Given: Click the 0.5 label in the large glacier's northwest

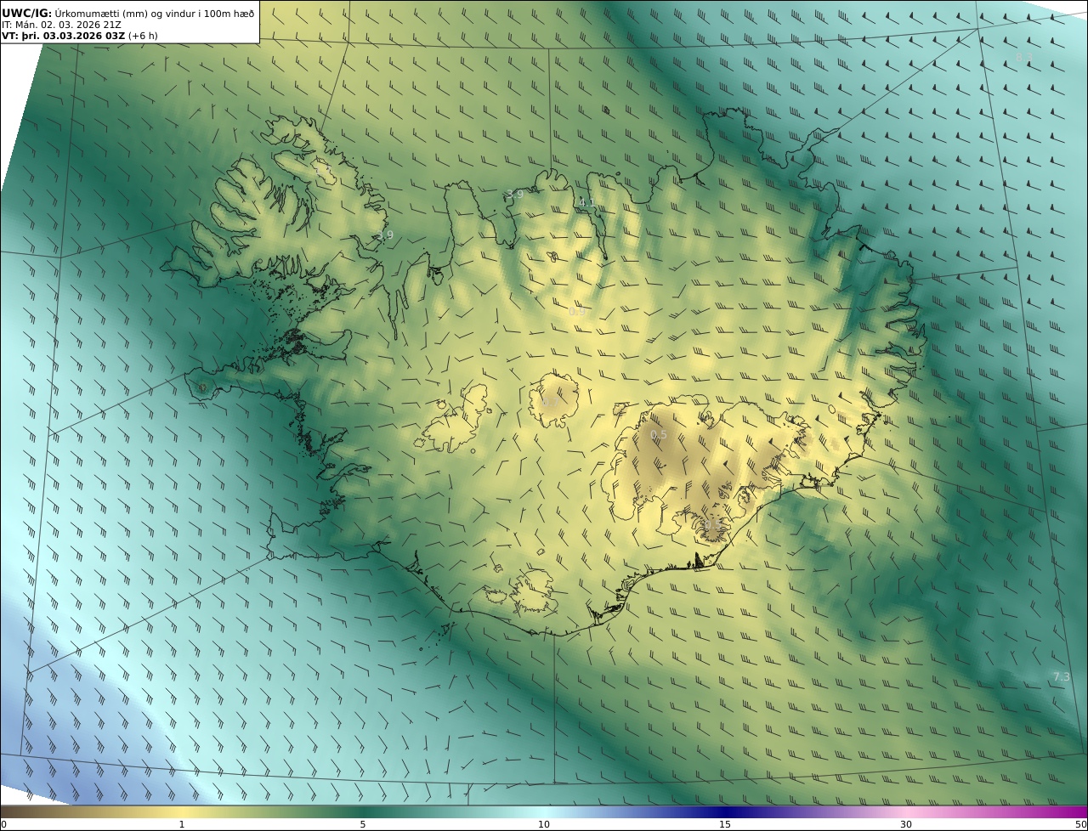Looking at the screenshot, I should pos(659,435).
